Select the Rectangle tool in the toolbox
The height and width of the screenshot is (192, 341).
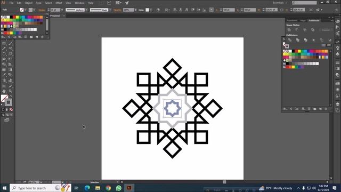(4, 43)
